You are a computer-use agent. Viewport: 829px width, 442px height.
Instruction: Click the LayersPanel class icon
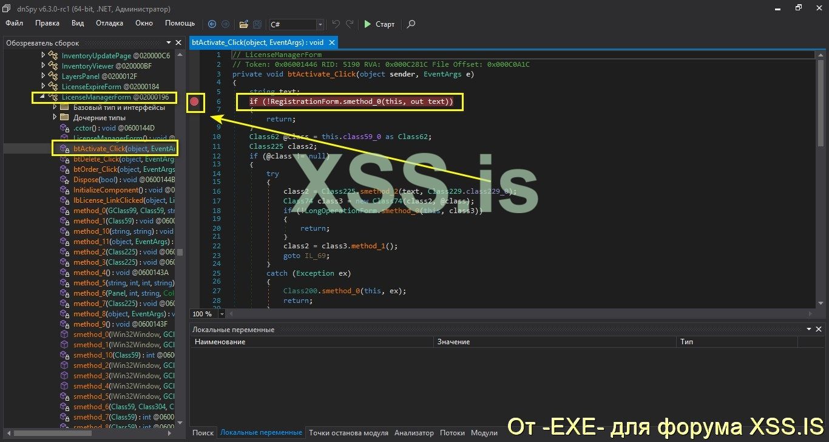53,76
